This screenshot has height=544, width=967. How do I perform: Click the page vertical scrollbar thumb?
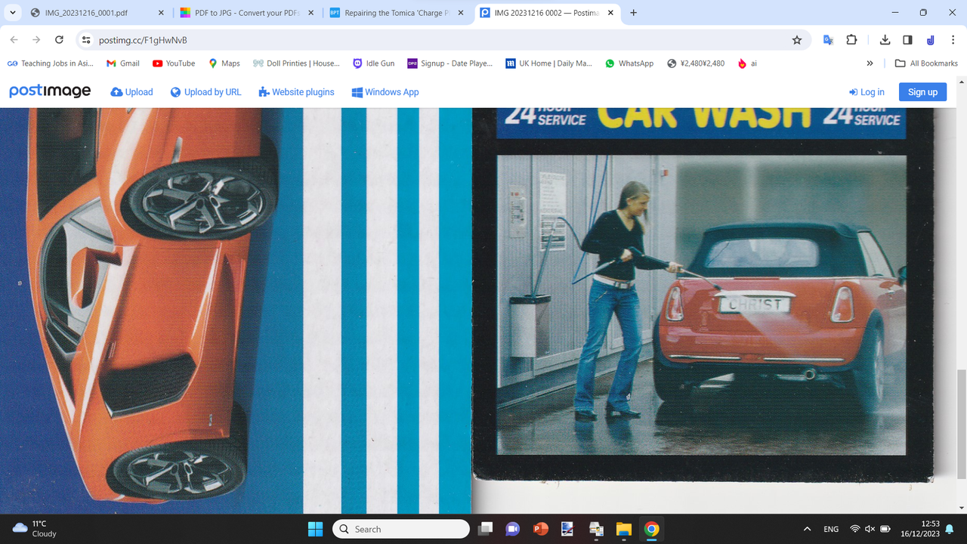pos(962,423)
